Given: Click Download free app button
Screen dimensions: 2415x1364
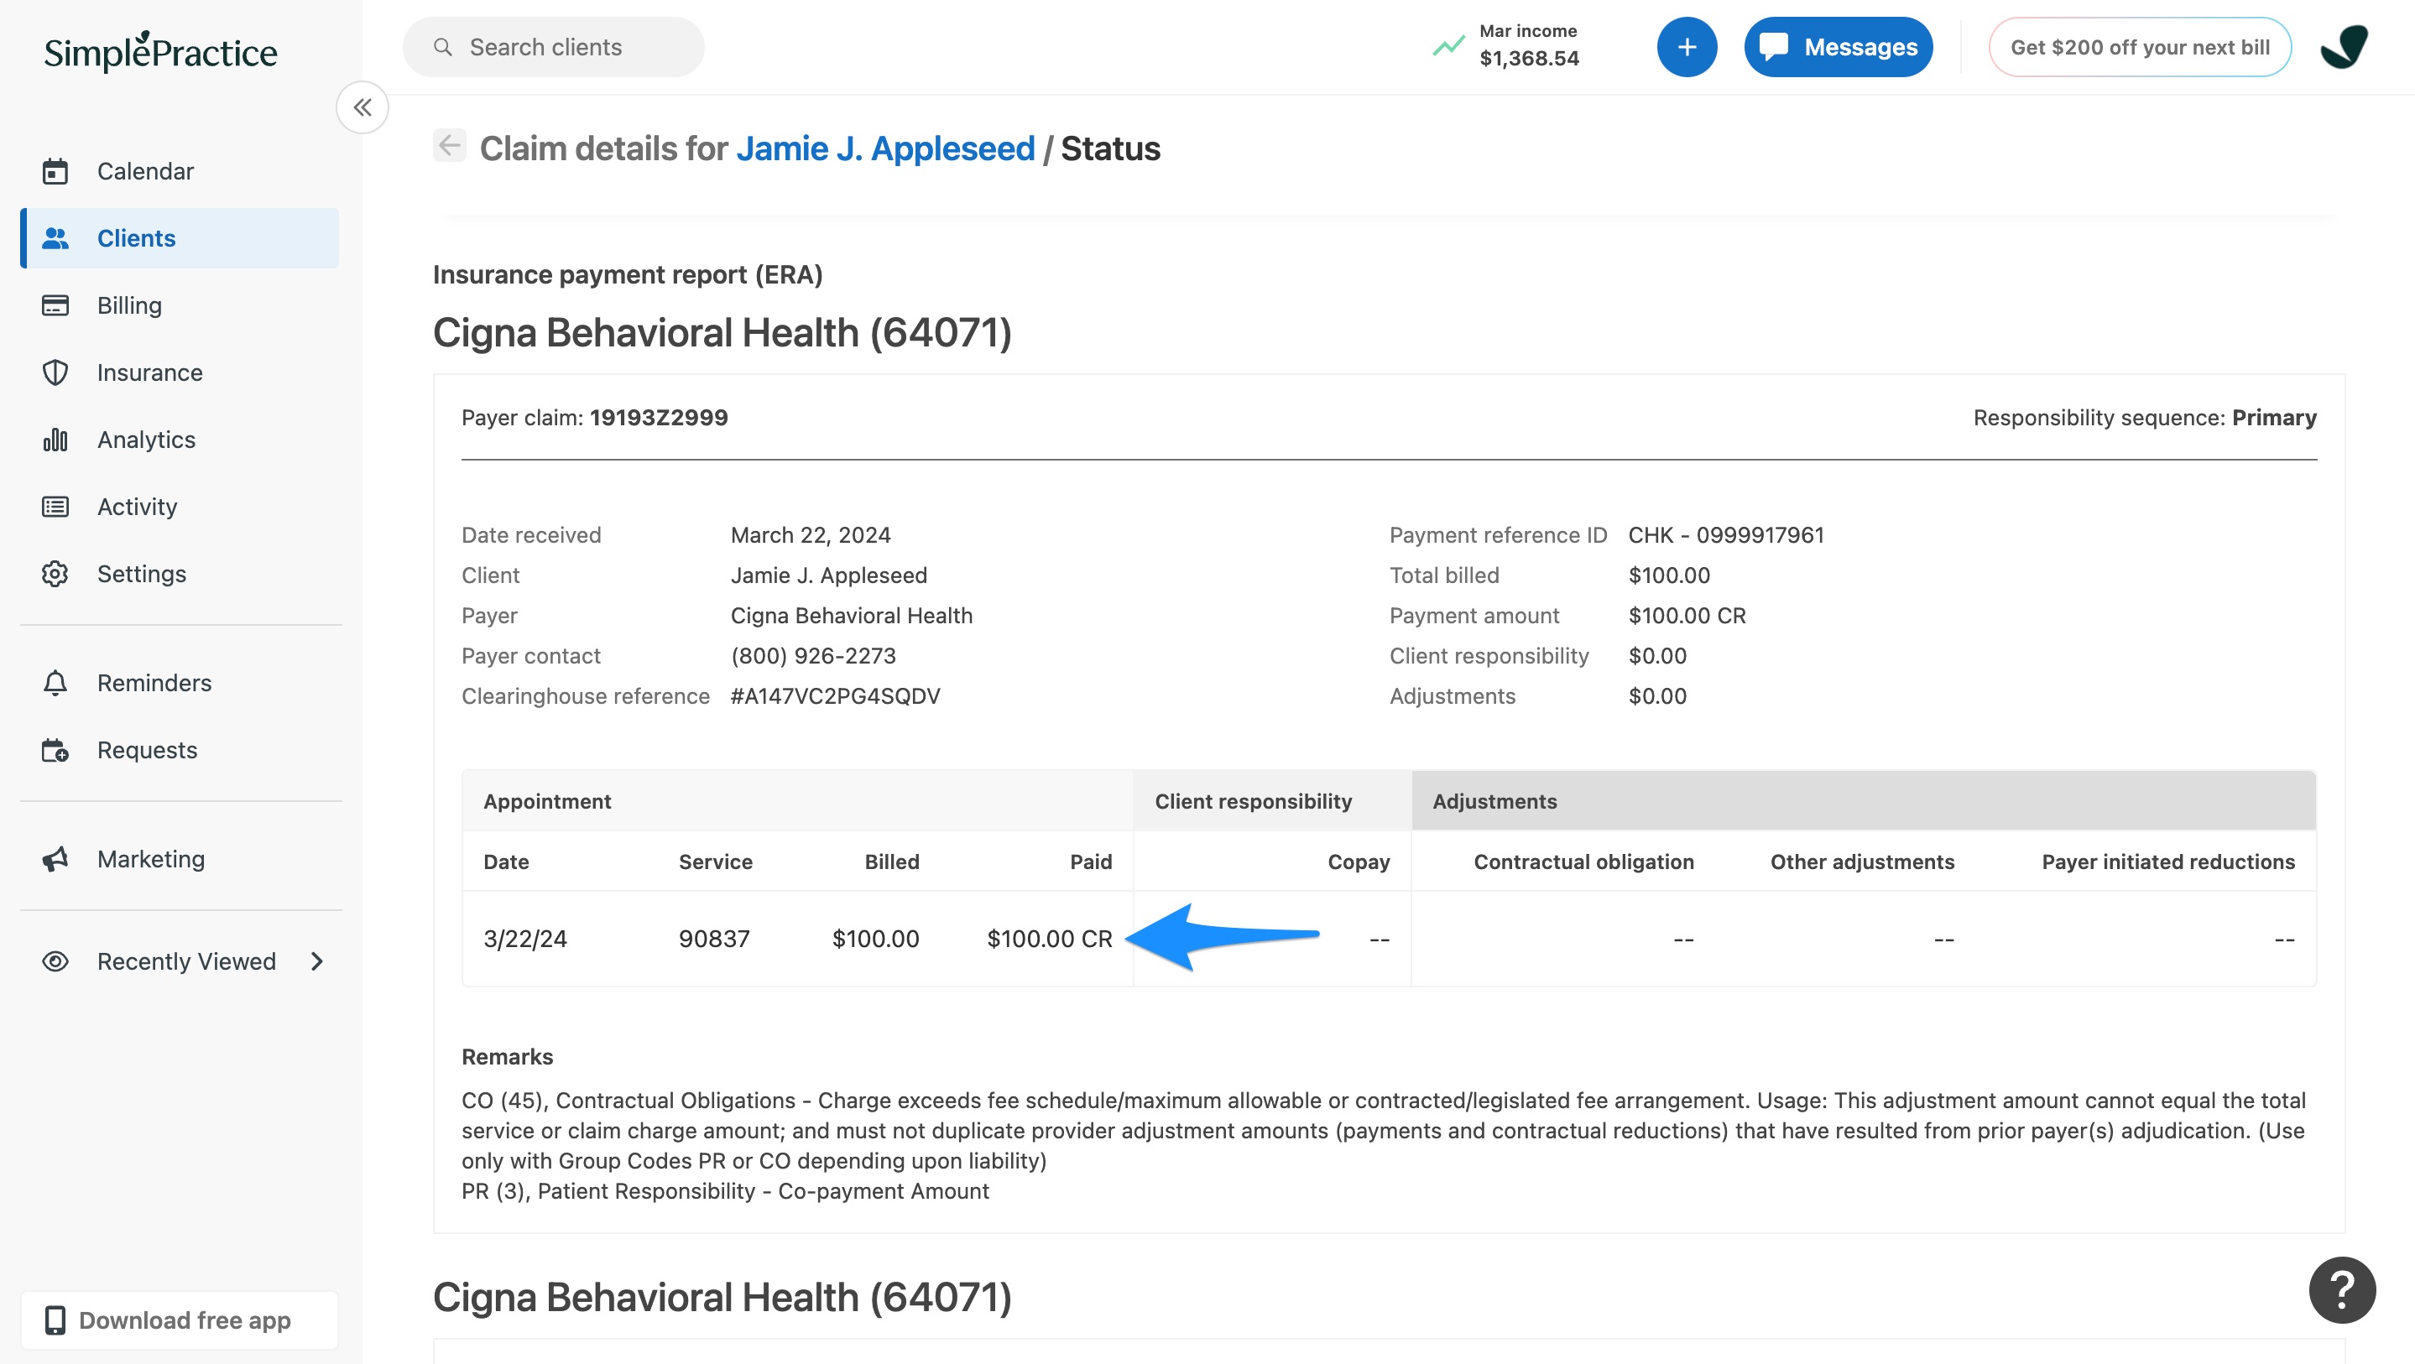Looking at the screenshot, I should tap(180, 1320).
